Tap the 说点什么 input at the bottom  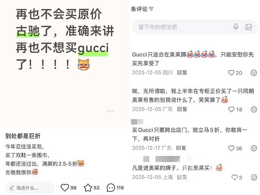click(x=30, y=188)
